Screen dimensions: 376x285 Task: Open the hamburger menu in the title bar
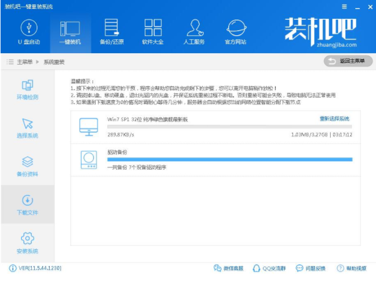pyautogui.click(x=344, y=7)
